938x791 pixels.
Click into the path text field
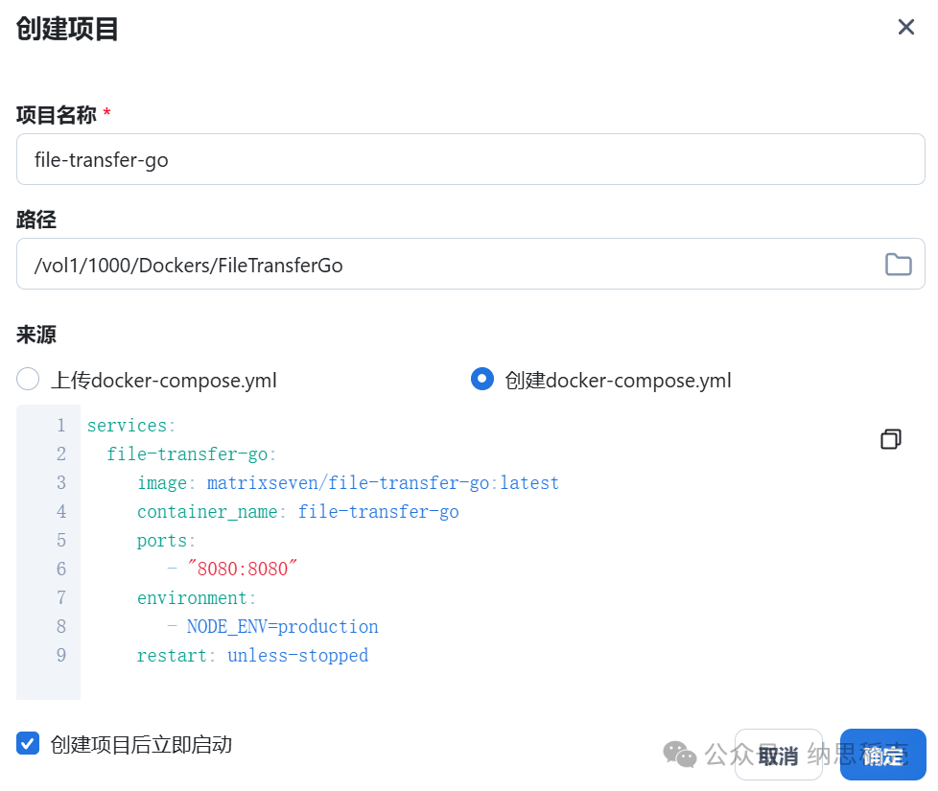coord(441,265)
